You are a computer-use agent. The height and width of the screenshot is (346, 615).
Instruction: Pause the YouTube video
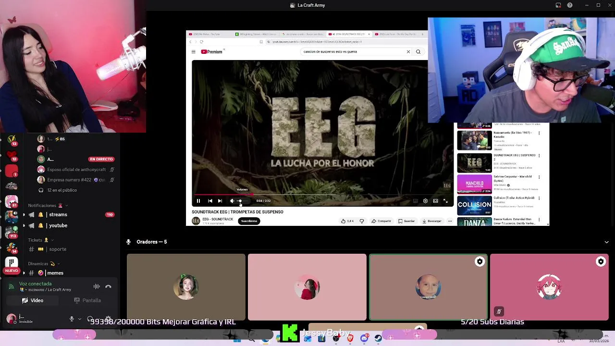point(198,201)
